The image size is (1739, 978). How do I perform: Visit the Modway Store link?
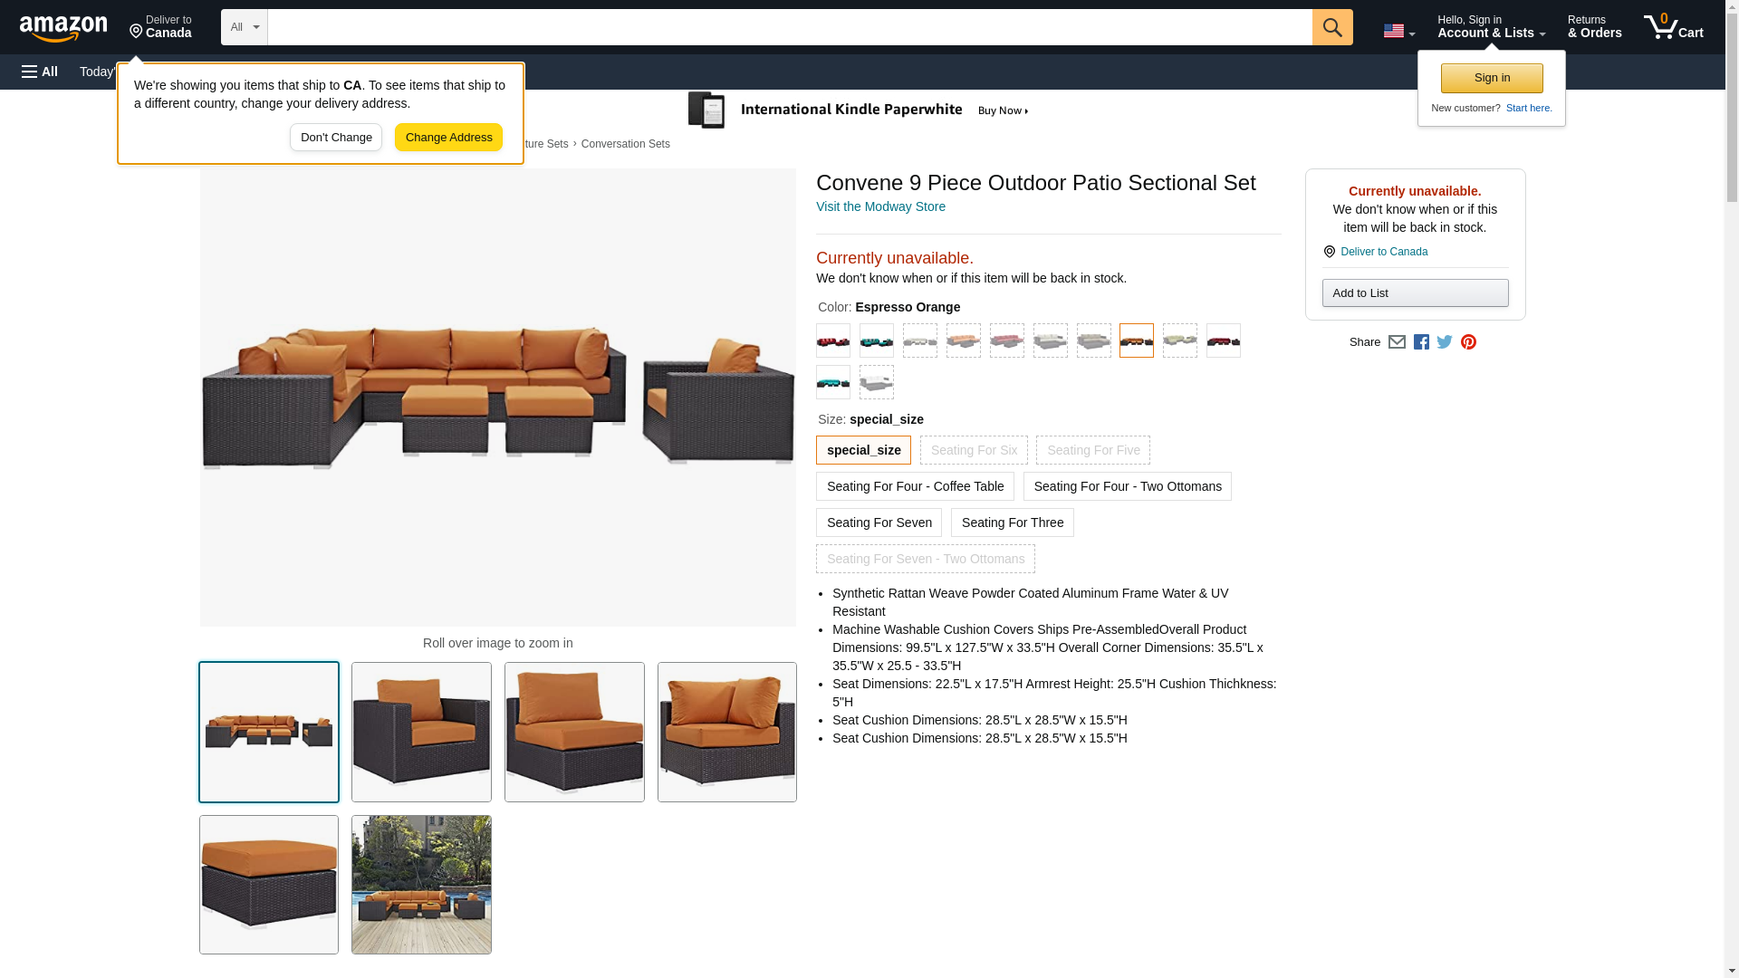click(880, 206)
